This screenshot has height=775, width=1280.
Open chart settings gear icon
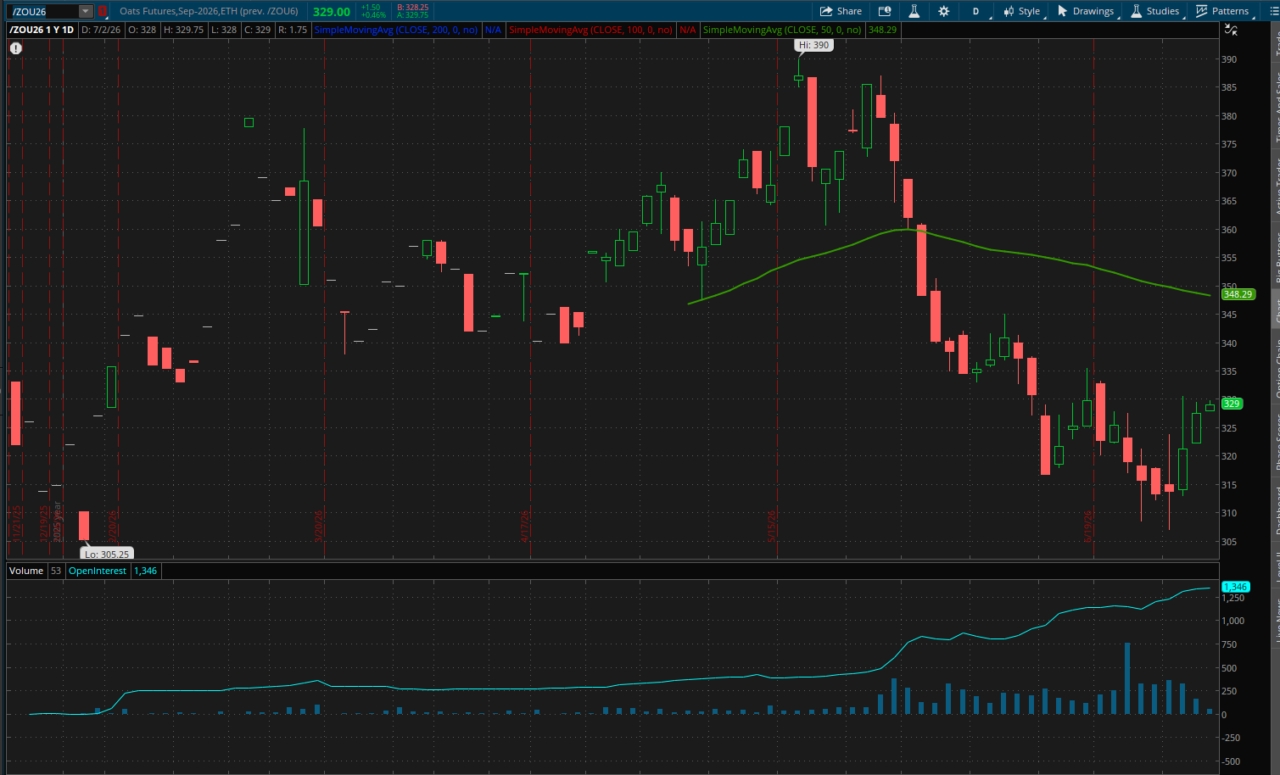[943, 11]
